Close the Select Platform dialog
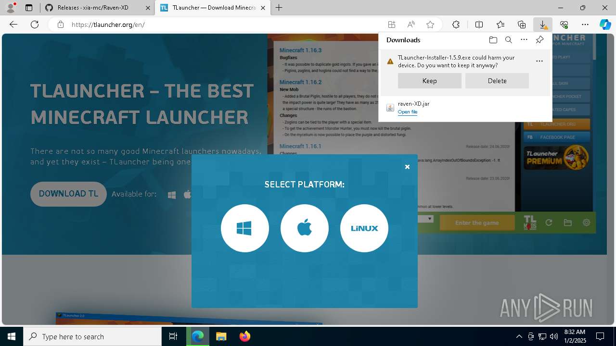Screen dimensions: 616x346 click(407, 167)
